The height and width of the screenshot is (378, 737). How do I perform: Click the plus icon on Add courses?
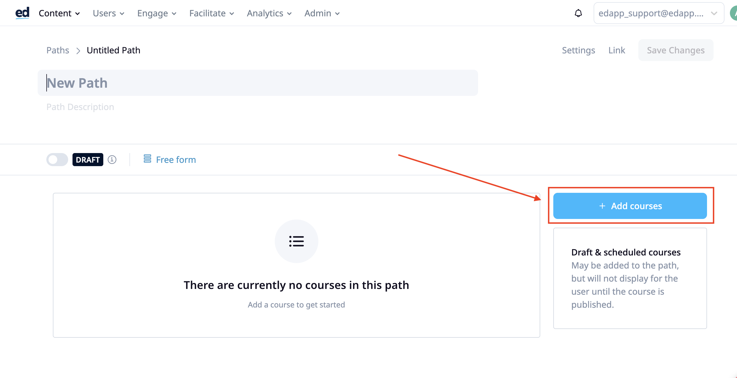click(602, 206)
